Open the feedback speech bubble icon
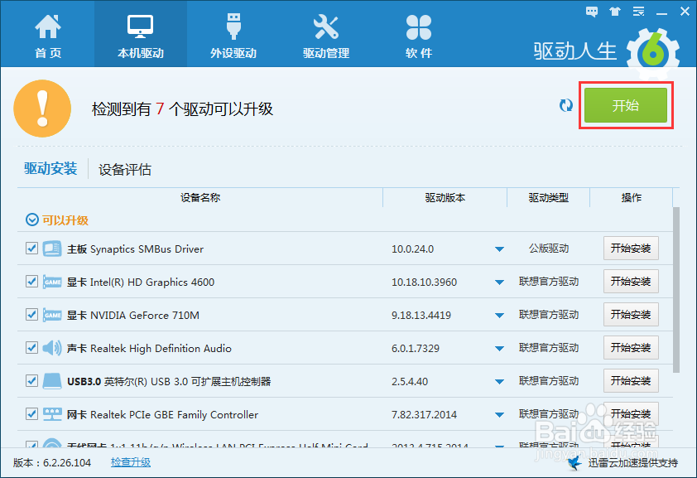The height and width of the screenshot is (478, 697). (x=591, y=11)
